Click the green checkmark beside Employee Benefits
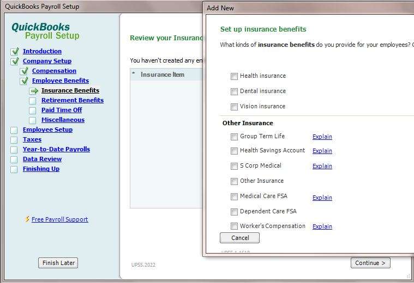 pos(25,81)
